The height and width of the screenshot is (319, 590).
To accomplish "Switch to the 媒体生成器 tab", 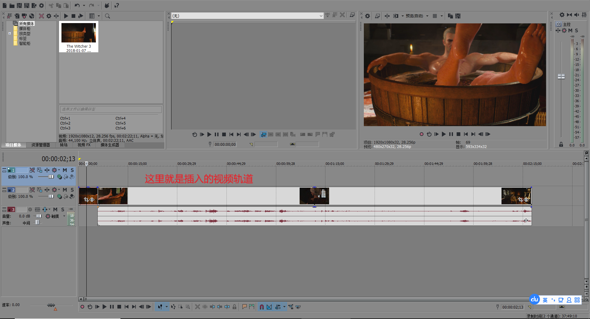I will [x=110, y=145].
